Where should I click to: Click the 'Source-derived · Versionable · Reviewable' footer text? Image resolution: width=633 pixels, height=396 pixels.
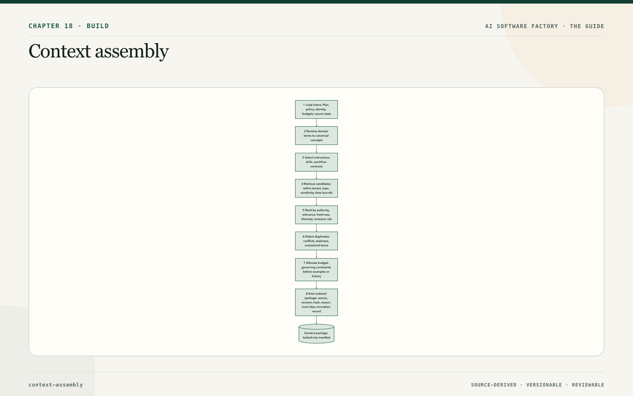538,385
